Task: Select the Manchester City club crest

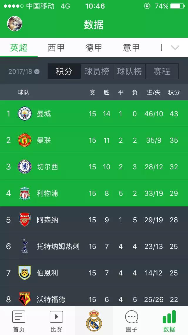Action: 25,114
